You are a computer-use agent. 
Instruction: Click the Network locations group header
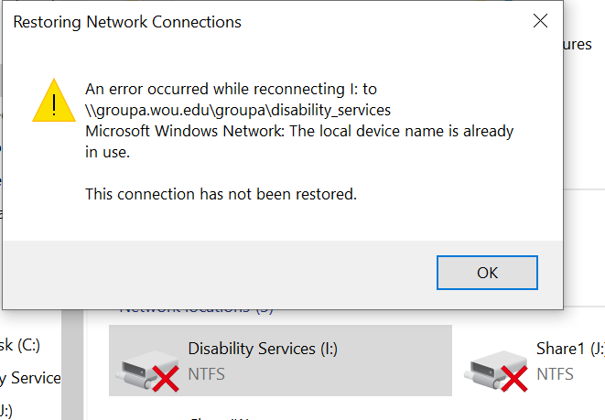coord(196,309)
